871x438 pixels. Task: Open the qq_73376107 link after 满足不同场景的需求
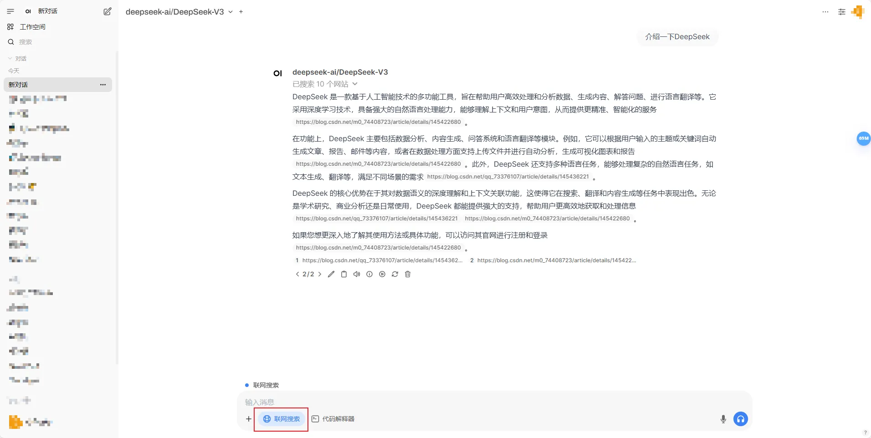(508, 177)
